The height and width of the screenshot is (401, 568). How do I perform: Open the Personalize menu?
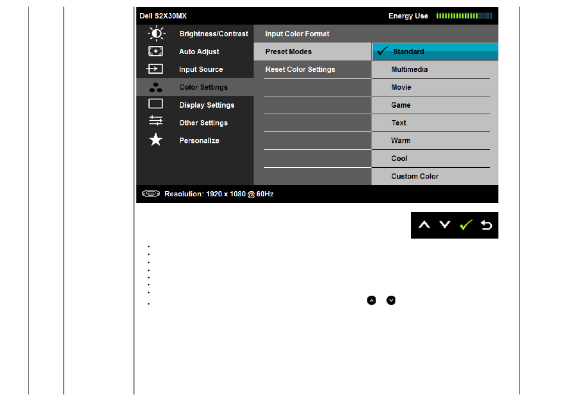195,140
